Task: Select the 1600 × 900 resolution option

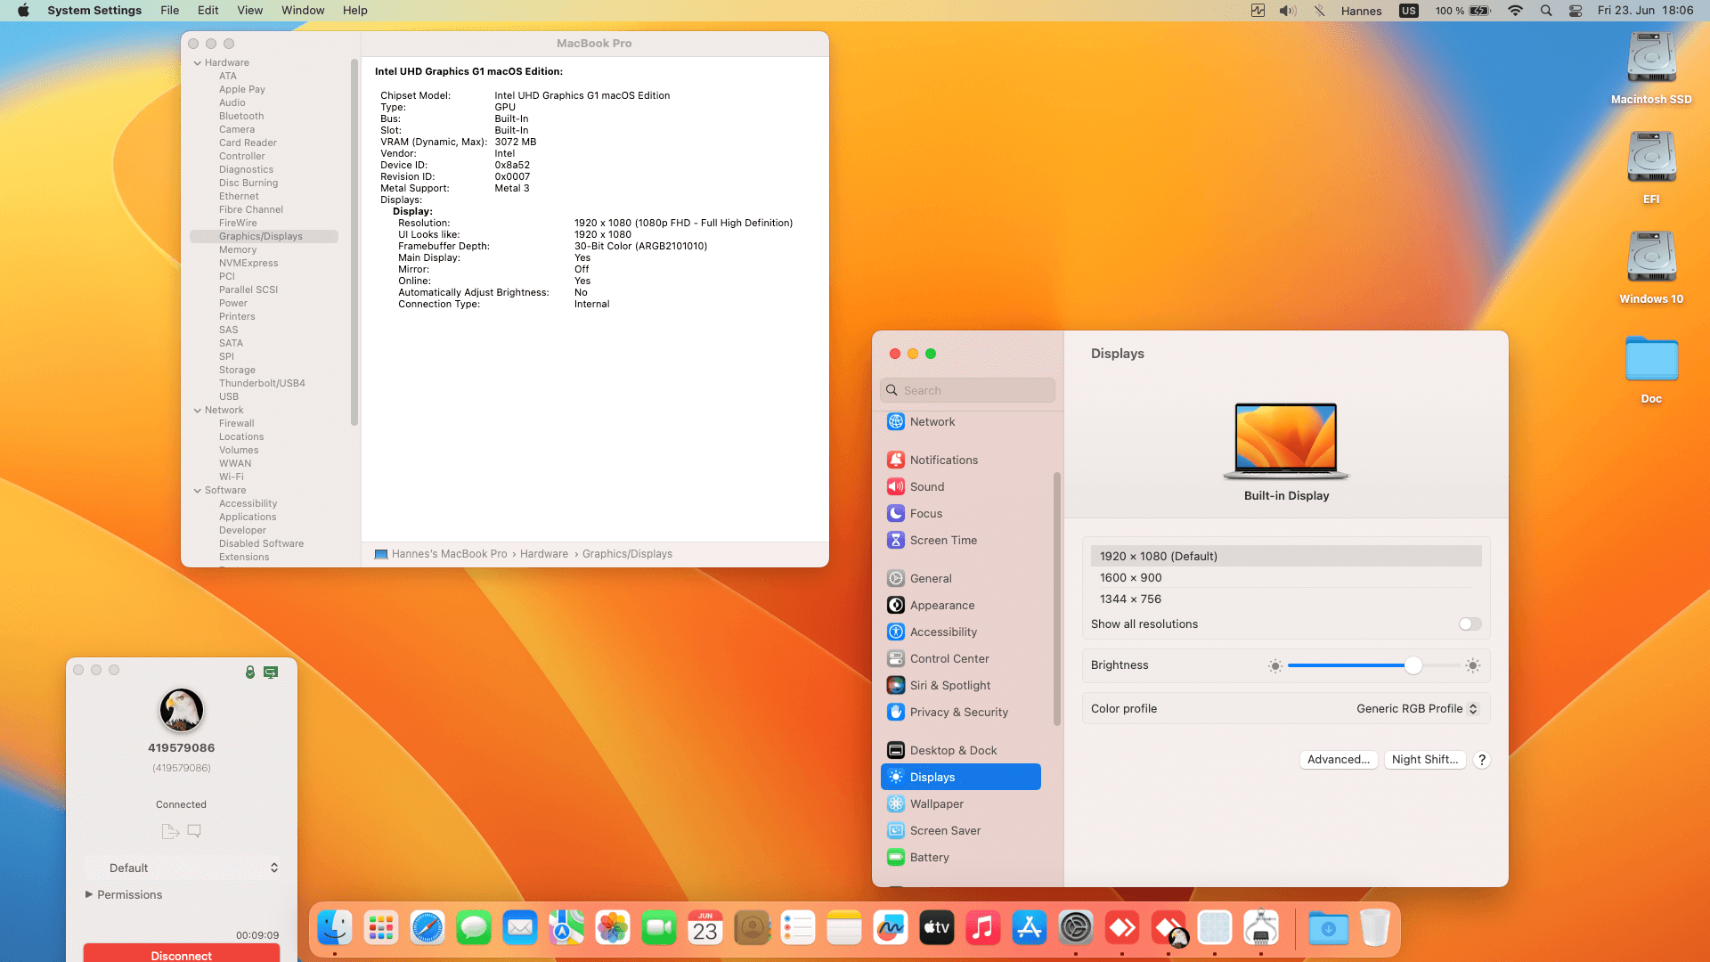Action: pos(1131,577)
